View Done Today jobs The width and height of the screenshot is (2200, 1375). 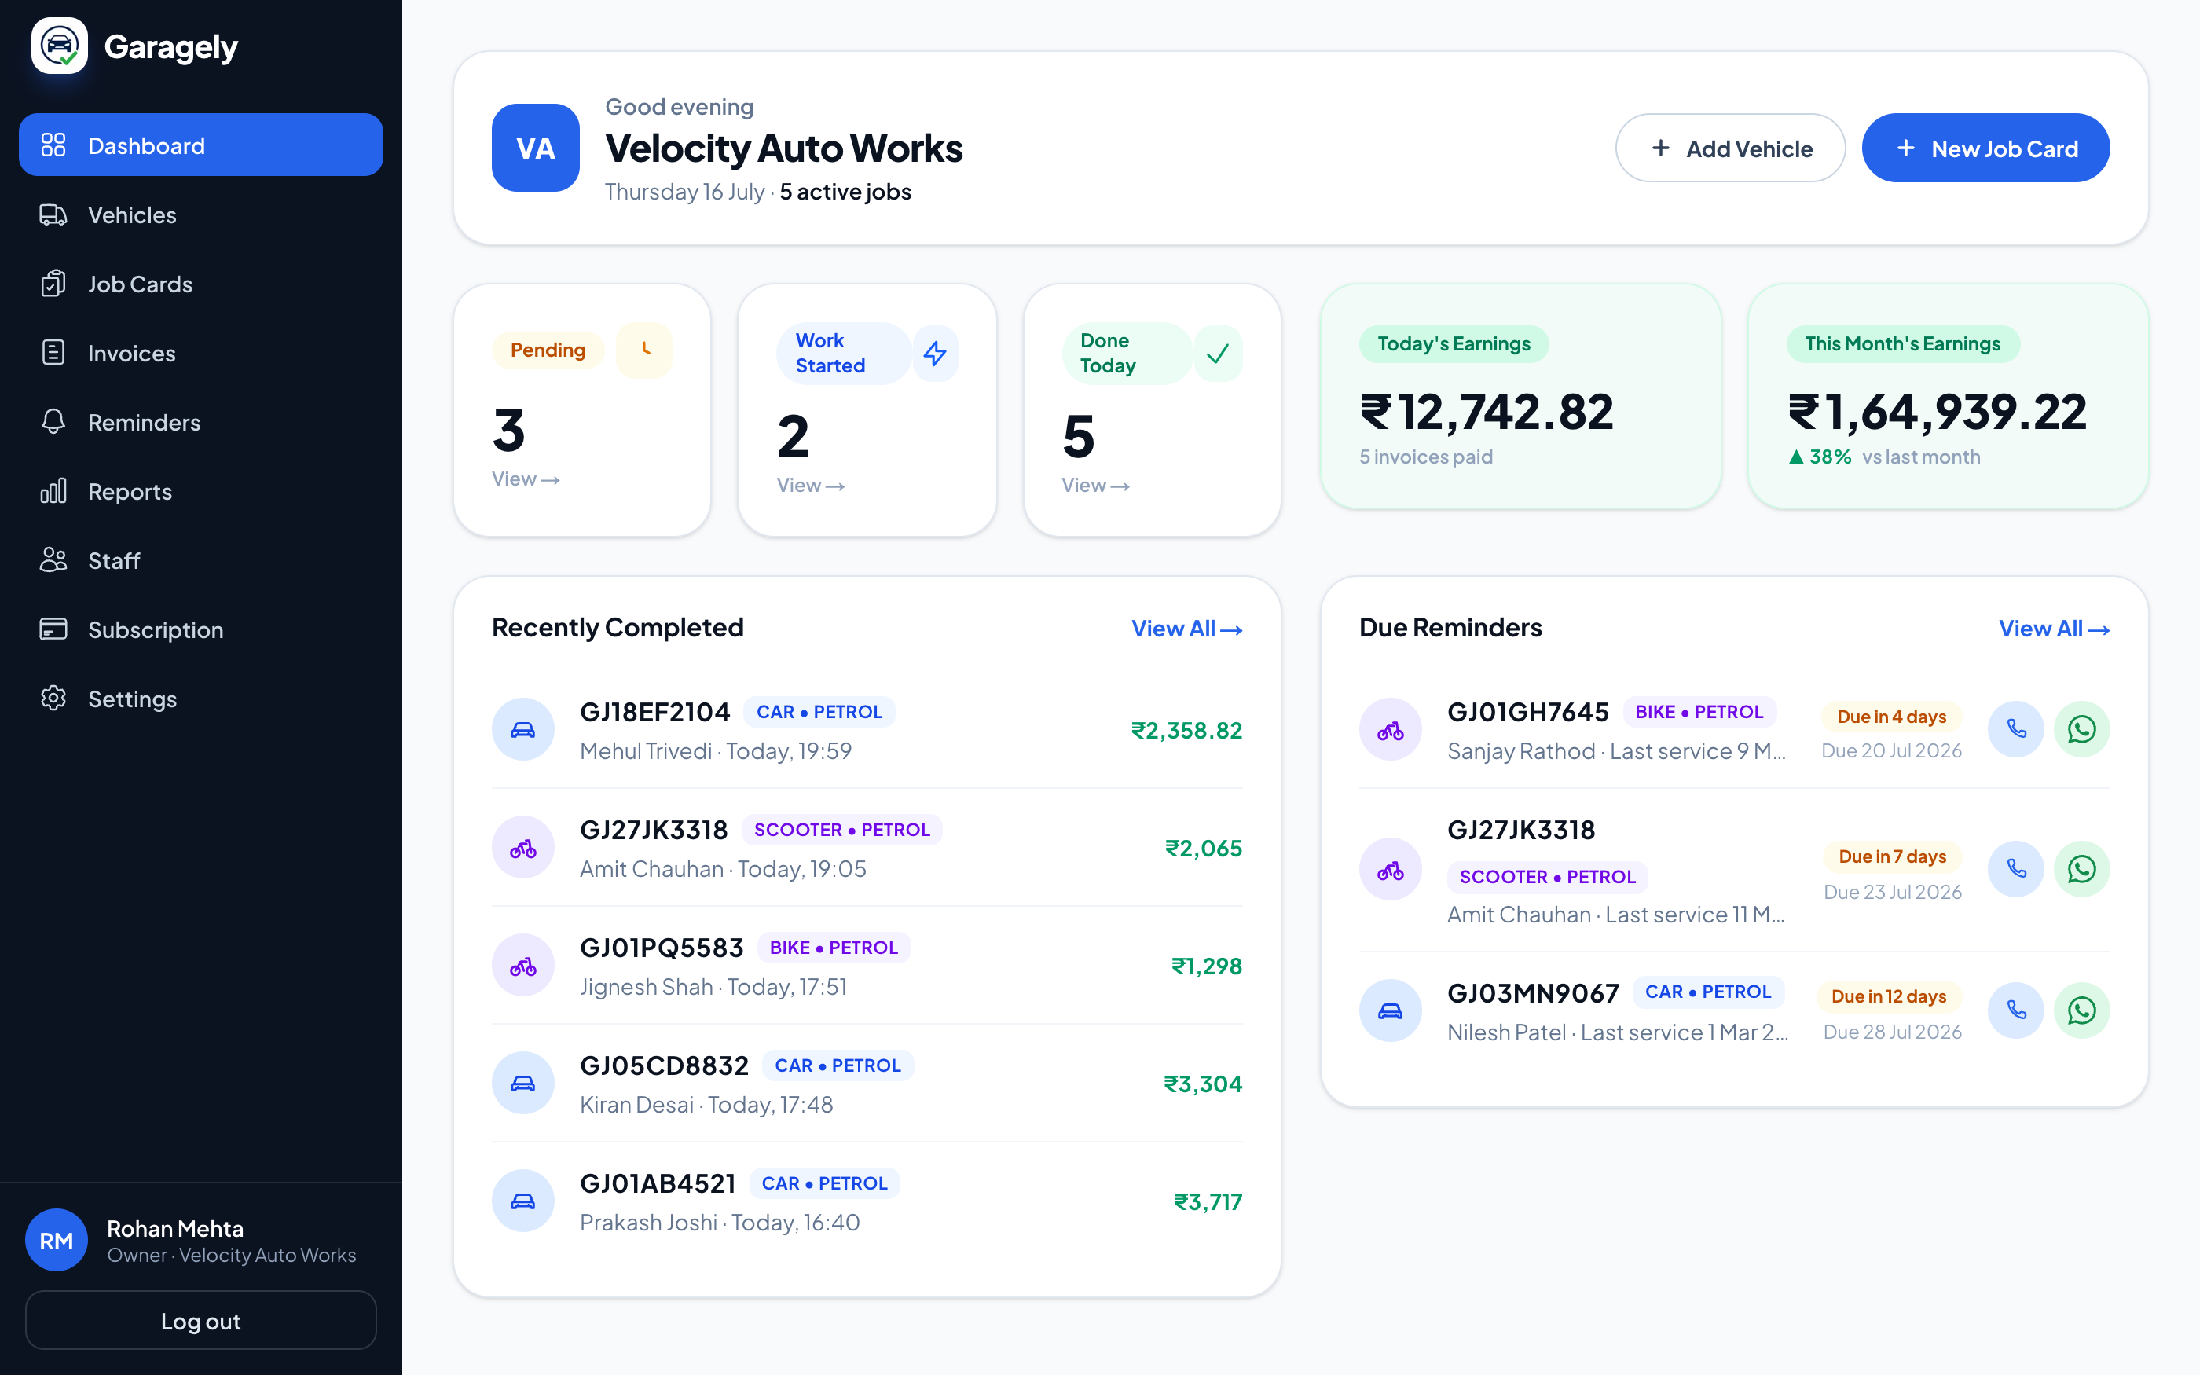click(x=1095, y=486)
